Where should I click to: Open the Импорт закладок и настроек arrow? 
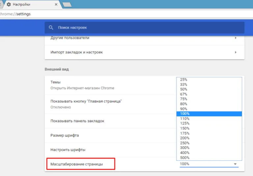(x=236, y=52)
